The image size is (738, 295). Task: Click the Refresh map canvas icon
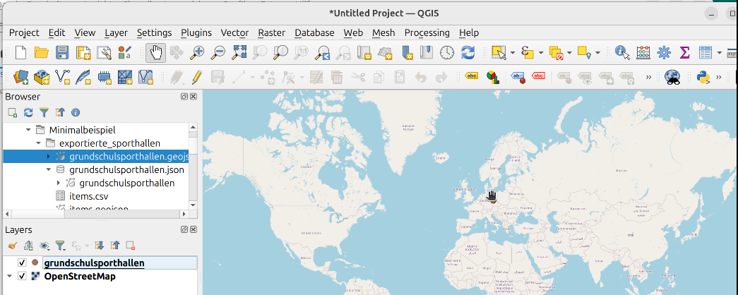(x=468, y=52)
